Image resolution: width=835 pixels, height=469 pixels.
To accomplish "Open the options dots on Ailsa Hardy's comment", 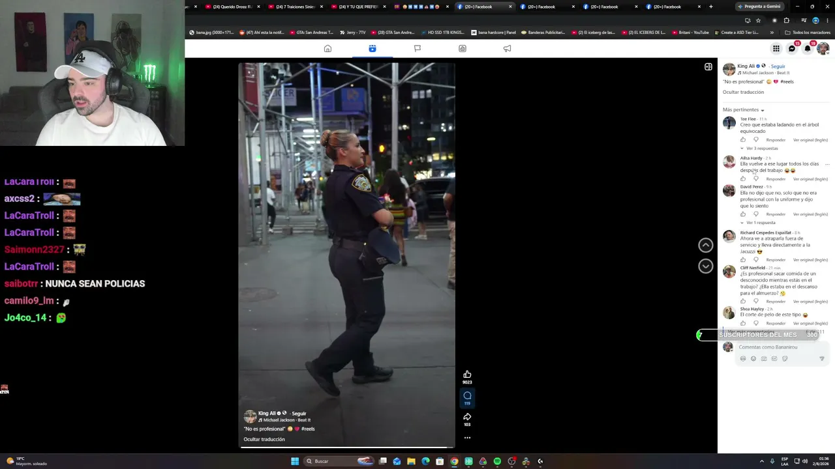I will click(827, 164).
